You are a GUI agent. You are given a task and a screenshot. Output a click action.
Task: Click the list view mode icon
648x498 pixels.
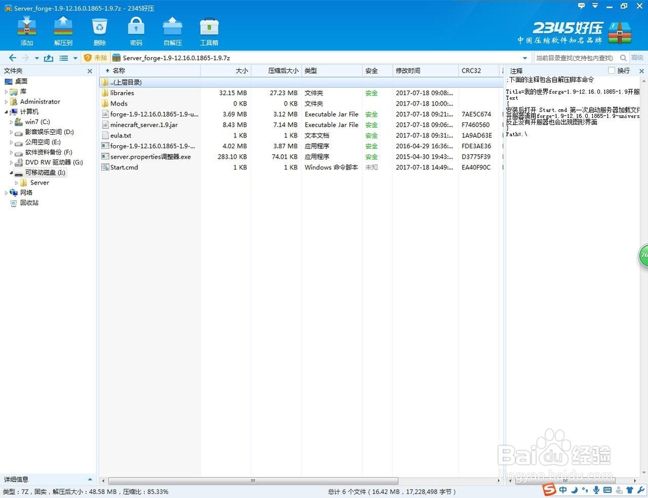pos(64,58)
